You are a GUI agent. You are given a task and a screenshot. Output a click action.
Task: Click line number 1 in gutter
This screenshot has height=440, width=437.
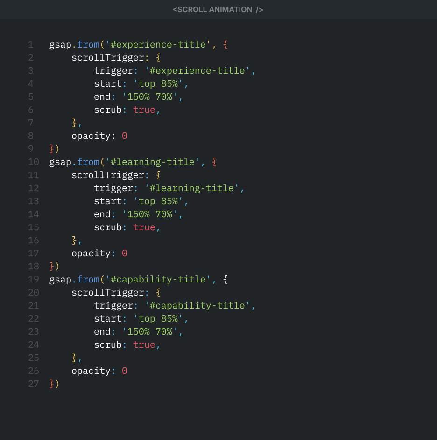(31, 45)
